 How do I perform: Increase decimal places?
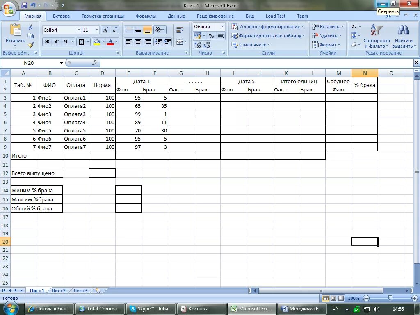click(x=198, y=45)
